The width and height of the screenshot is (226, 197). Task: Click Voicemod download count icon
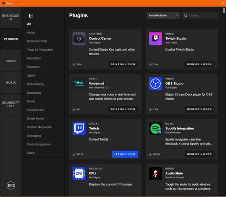(x=74, y=109)
